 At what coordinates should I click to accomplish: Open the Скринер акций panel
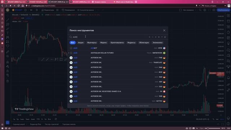[x=19, y=124]
